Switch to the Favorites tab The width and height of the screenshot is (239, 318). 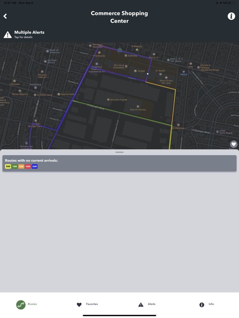point(87,304)
